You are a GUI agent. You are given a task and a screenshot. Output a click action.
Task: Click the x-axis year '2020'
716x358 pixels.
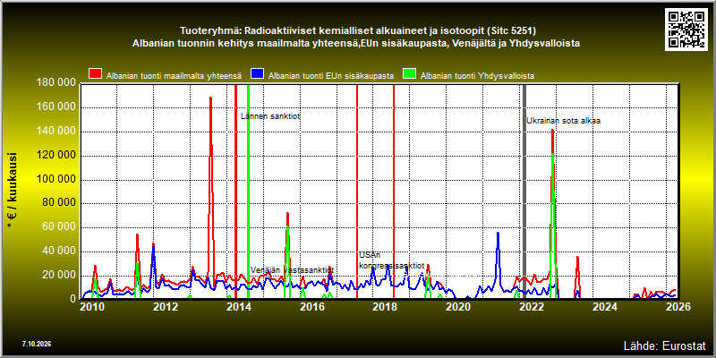[459, 307]
